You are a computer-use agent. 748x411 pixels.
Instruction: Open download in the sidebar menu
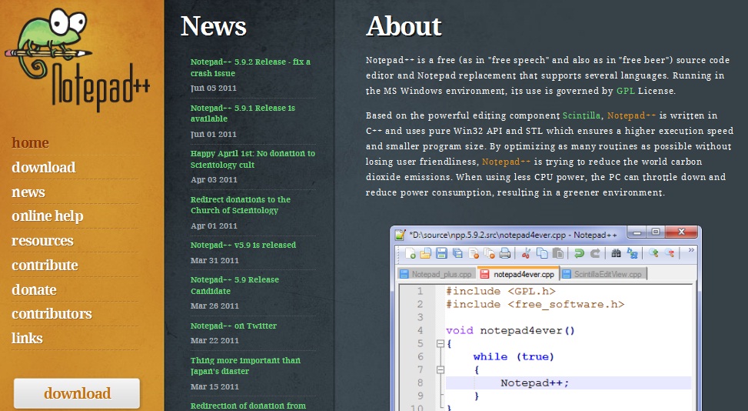(44, 168)
